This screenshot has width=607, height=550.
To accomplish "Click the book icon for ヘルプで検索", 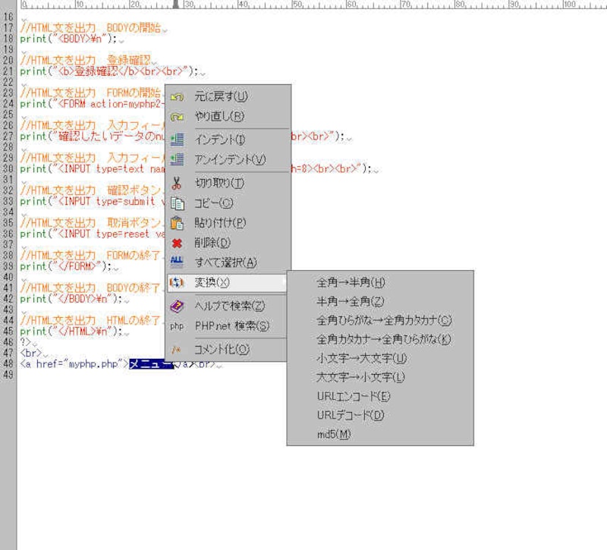I will tap(177, 306).
